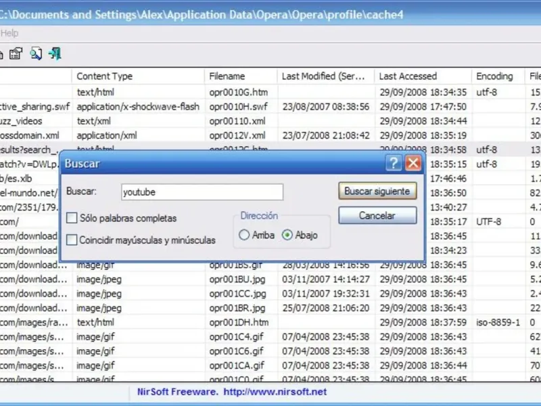The width and height of the screenshot is (541, 406).
Task: Select the opr0010H.swf row
Action: 270,107
